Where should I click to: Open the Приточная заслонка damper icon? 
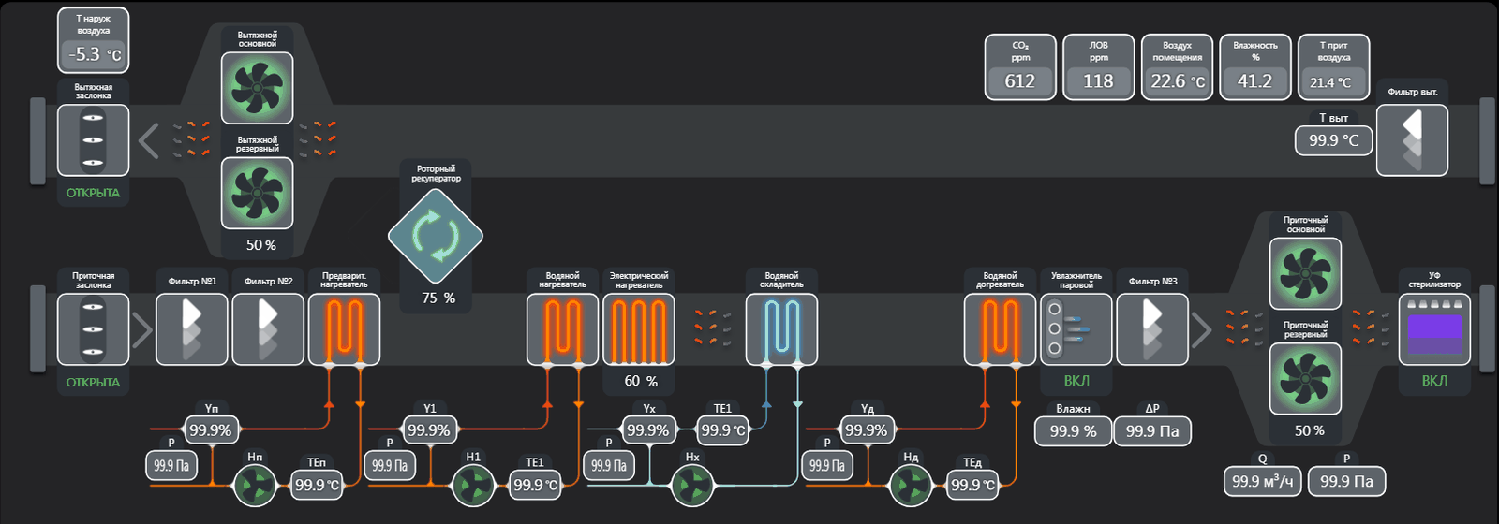click(93, 329)
